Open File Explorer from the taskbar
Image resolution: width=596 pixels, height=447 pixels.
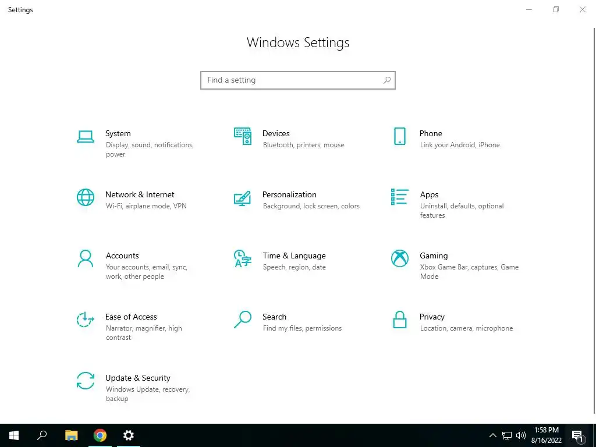tap(71, 435)
